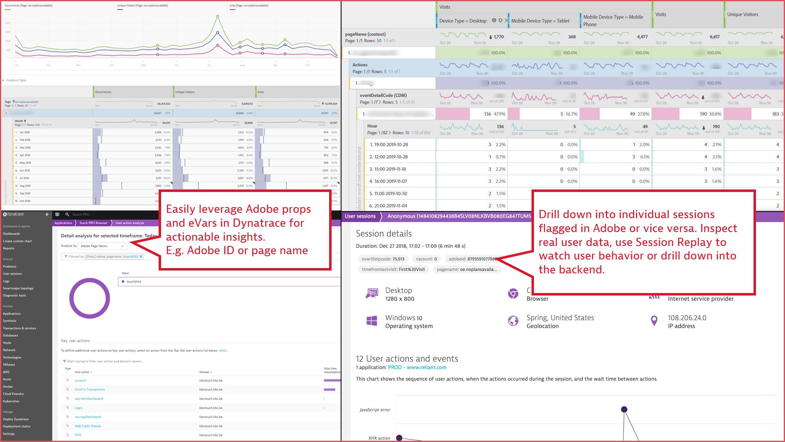This screenshot has width=785, height=442.
Task: Remove Device Type = Desktop column with X
Action: (506, 20)
